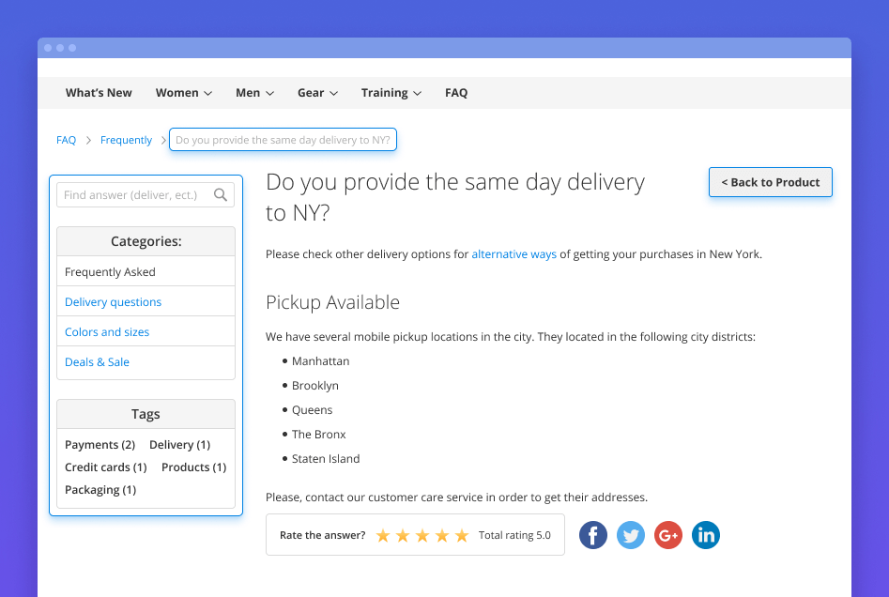The image size is (889, 597).
Task: Share the answer on Twitter
Action: [x=631, y=535]
